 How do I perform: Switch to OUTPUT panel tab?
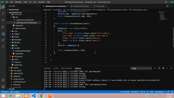coord(56,68)
